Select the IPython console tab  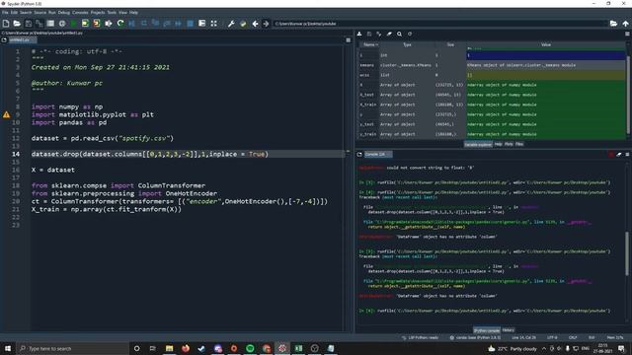coord(487,330)
